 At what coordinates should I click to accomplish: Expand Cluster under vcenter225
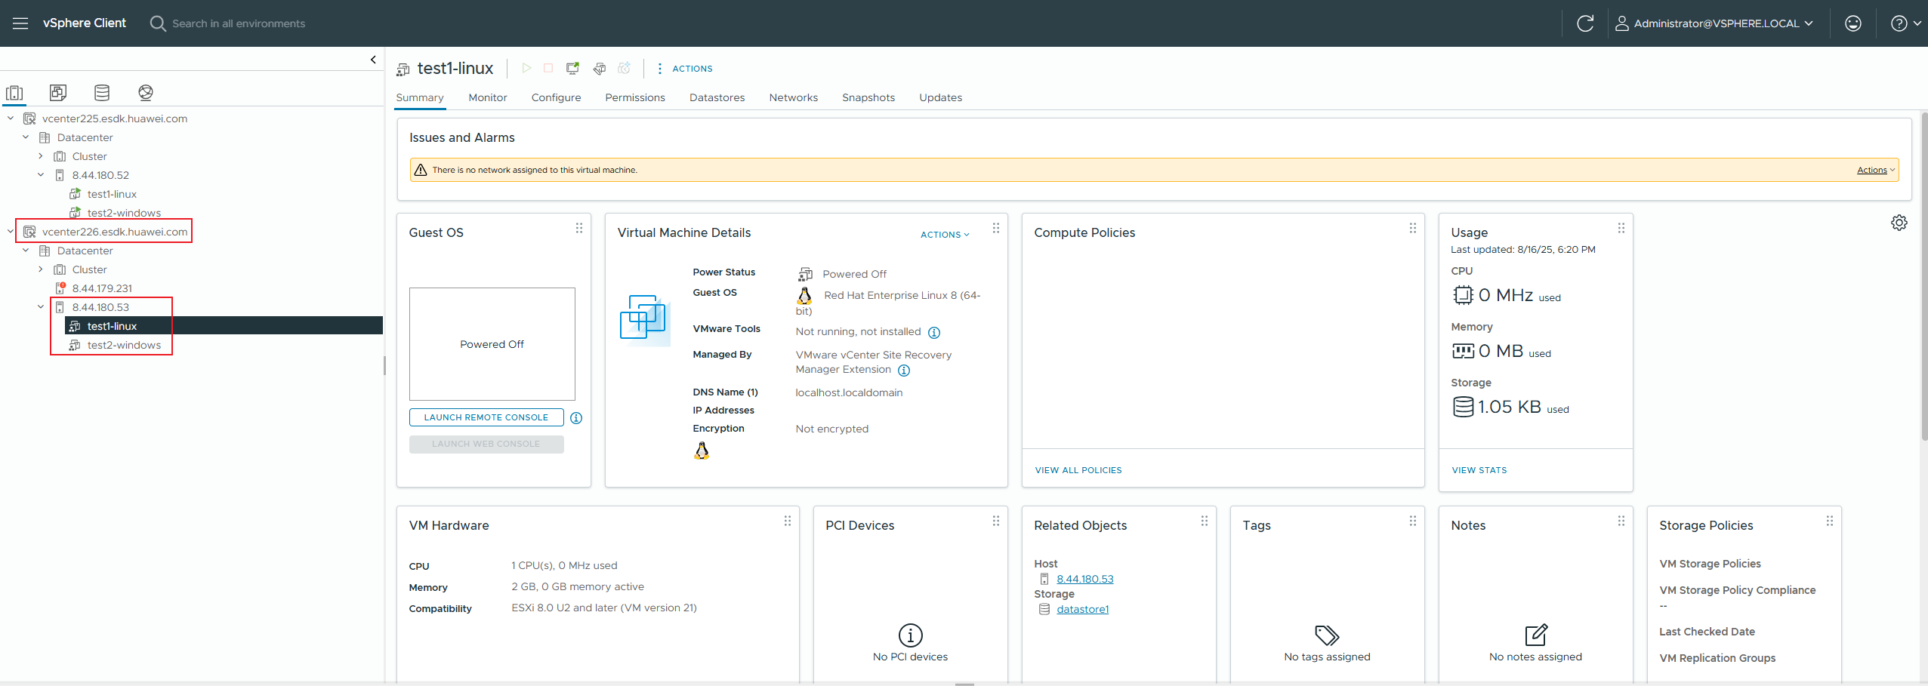41,156
